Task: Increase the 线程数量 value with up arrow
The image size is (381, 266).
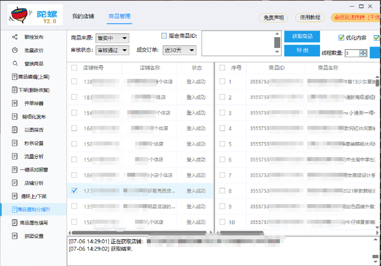Action: point(363,52)
